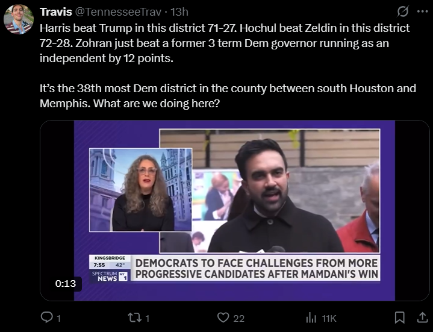Open the three-dot more options menu
This screenshot has height=332, width=433.
pyautogui.click(x=423, y=11)
